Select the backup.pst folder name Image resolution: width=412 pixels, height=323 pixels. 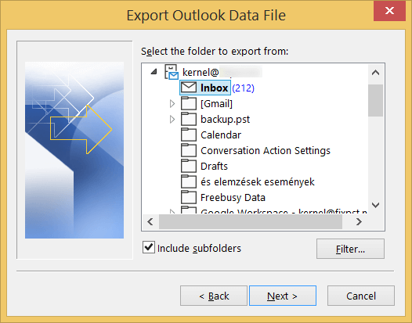pyautogui.click(x=225, y=120)
